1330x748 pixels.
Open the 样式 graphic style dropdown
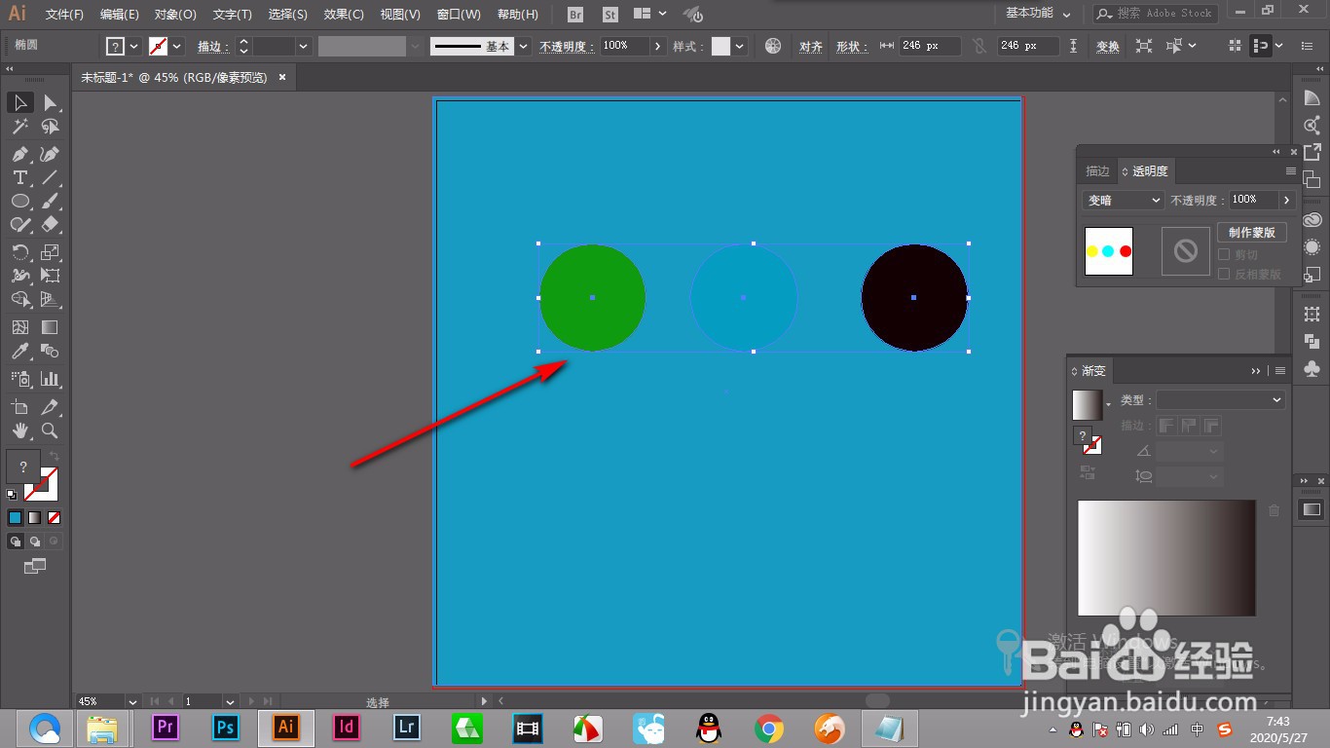coord(740,46)
